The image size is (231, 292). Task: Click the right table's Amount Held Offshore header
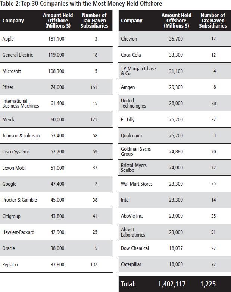(x=176, y=20)
